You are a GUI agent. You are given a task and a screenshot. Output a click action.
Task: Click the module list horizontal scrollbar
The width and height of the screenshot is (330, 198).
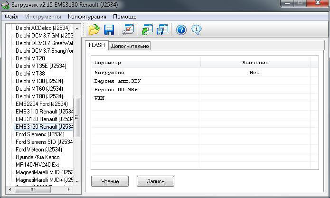point(42,189)
